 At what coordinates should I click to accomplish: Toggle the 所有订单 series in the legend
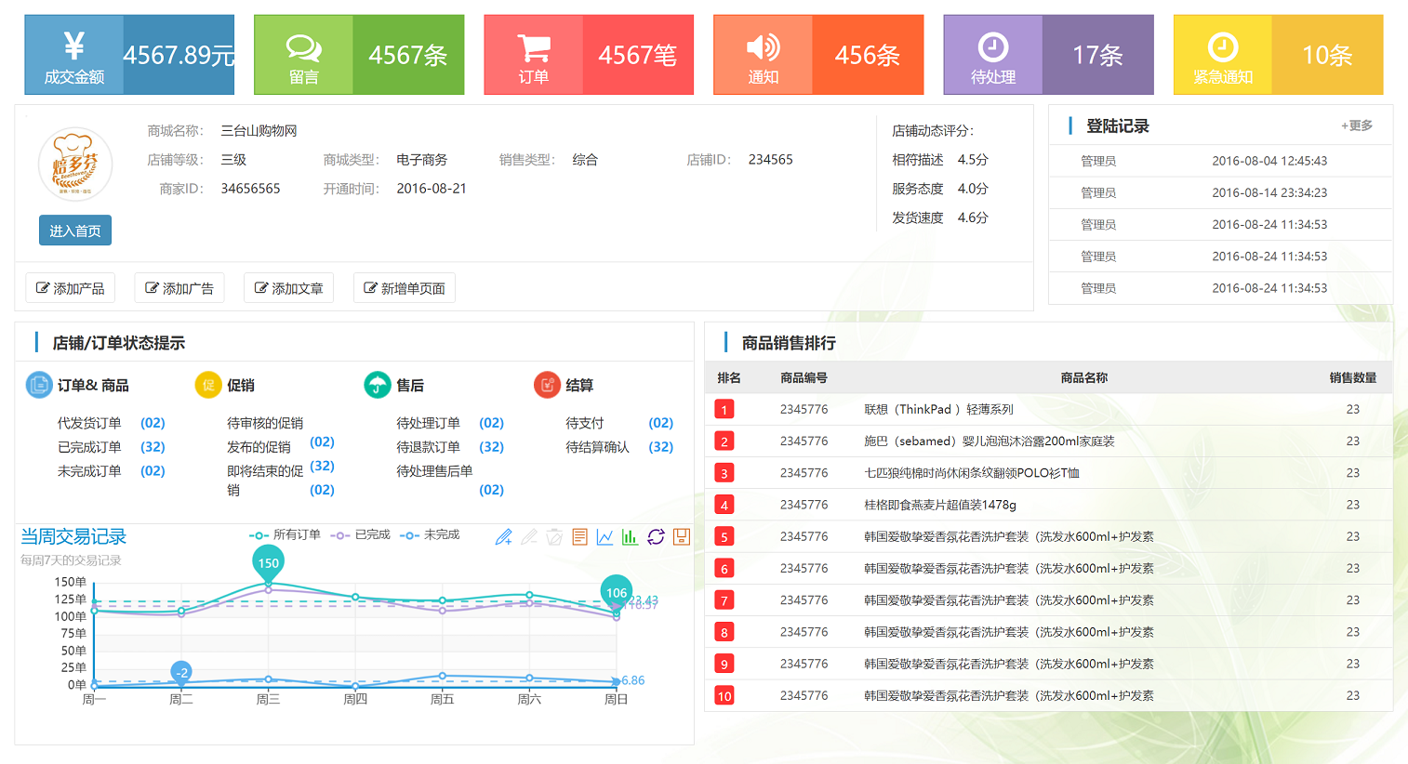tap(278, 535)
